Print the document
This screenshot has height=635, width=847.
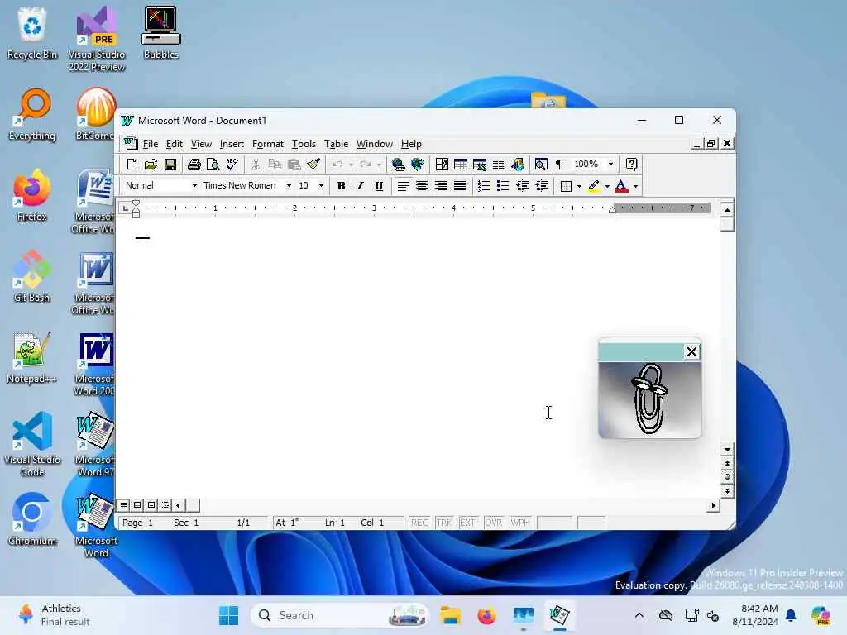tap(194, 165)
